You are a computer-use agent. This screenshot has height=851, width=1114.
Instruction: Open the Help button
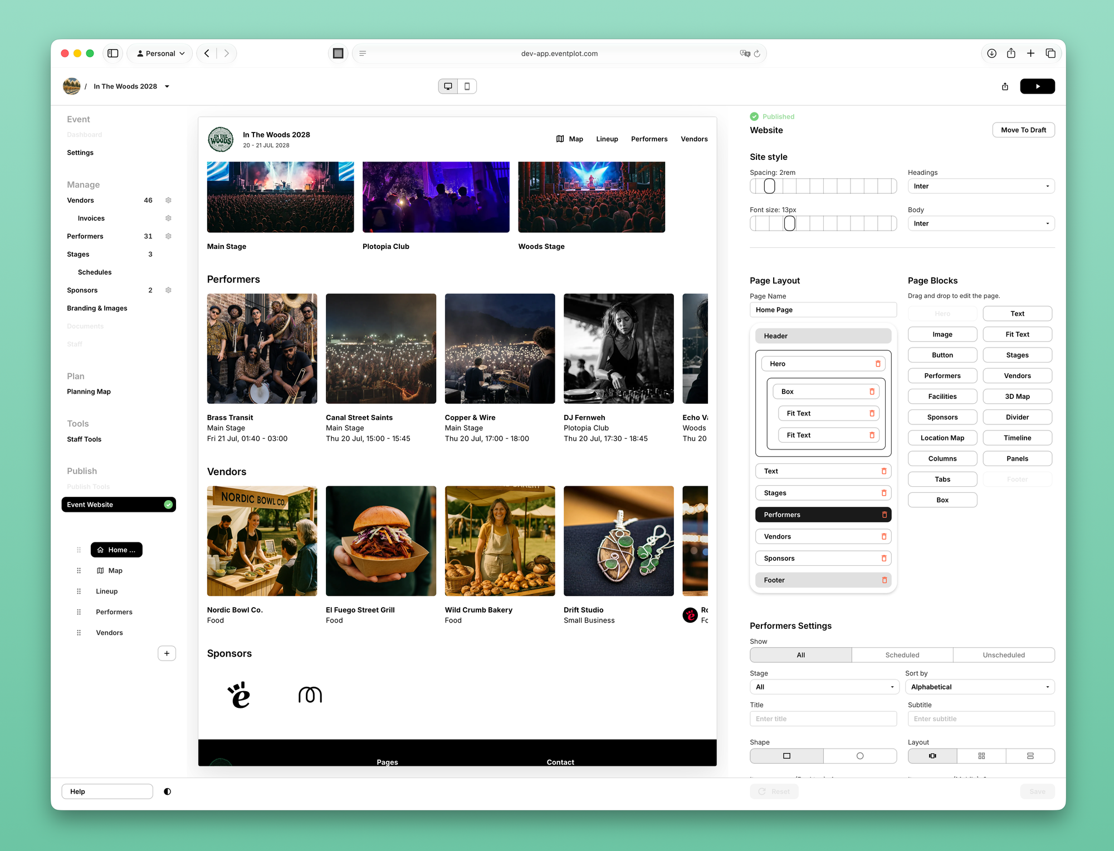pos(107,791)
